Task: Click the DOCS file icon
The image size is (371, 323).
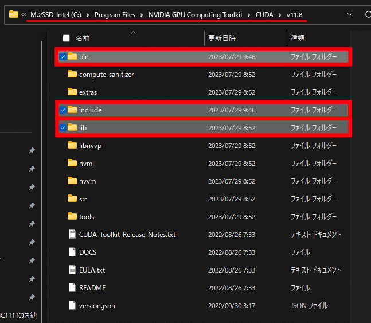Action: click(72, 252)
